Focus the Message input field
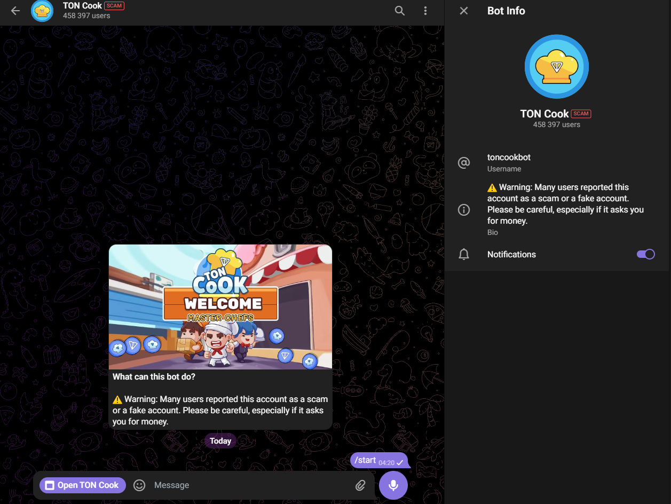This screenshot has height=504, width=671. tap(251, 485)
